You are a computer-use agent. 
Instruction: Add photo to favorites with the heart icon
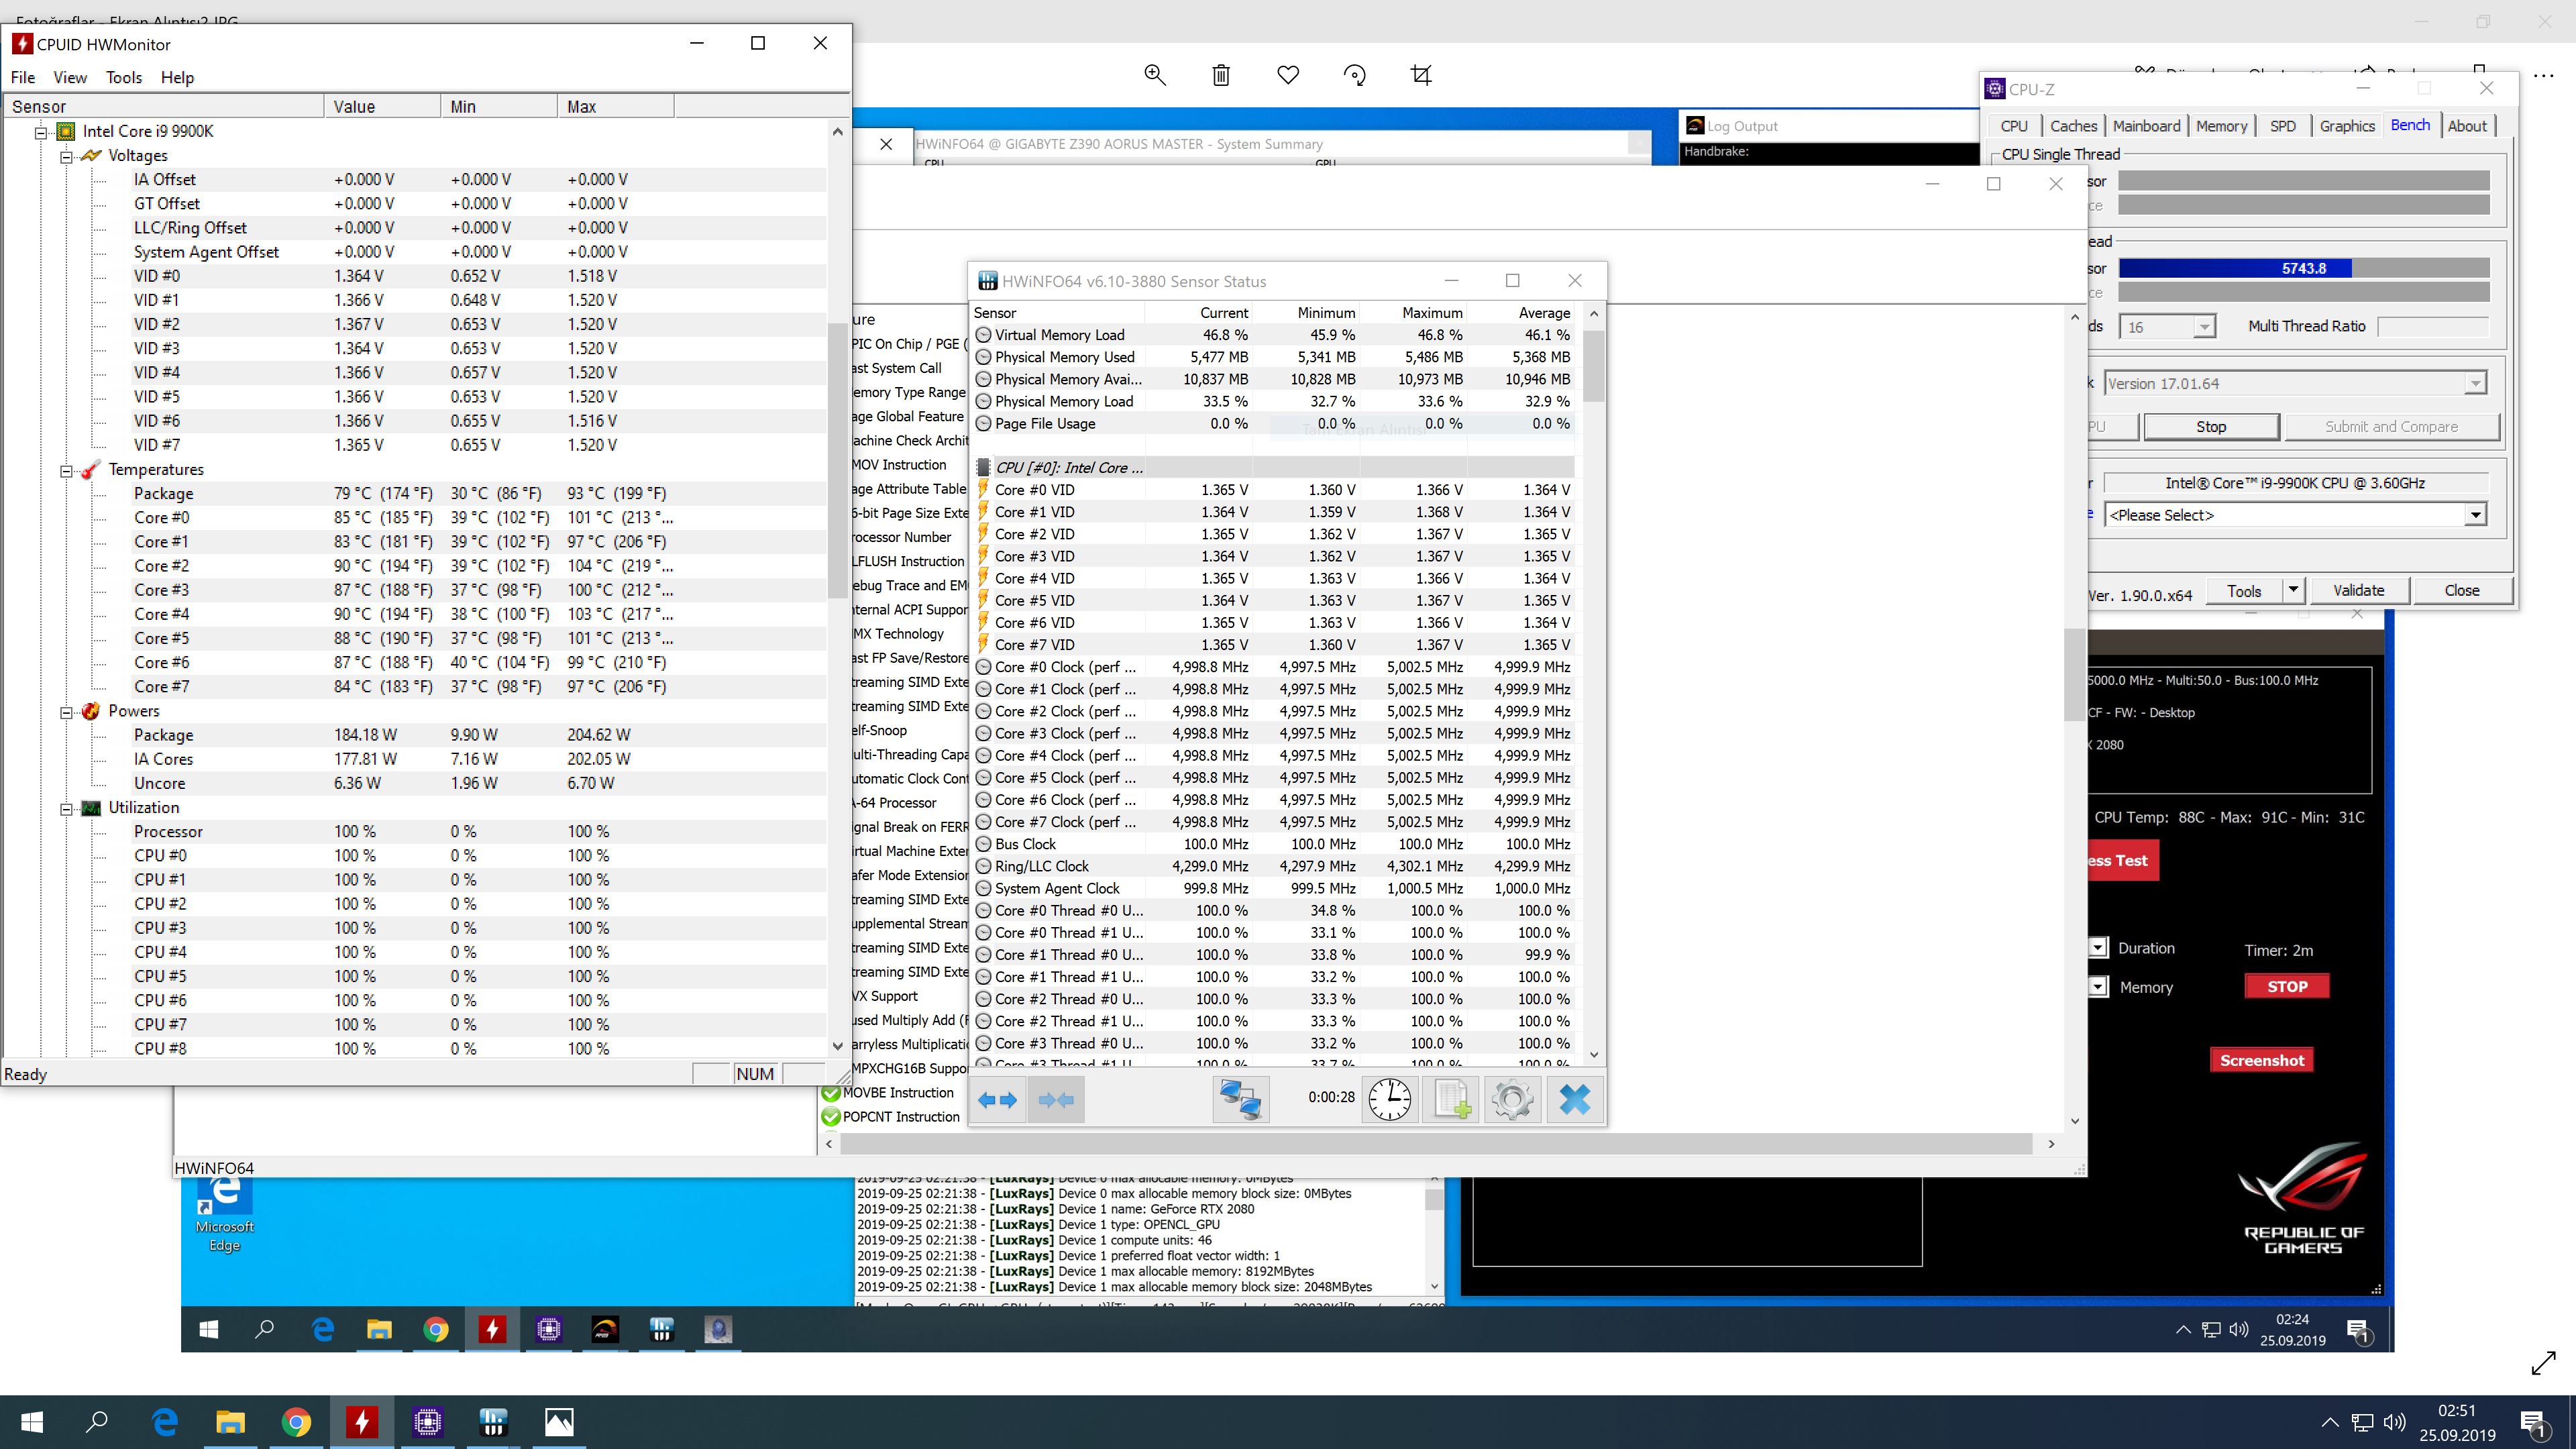(1288, 75)
